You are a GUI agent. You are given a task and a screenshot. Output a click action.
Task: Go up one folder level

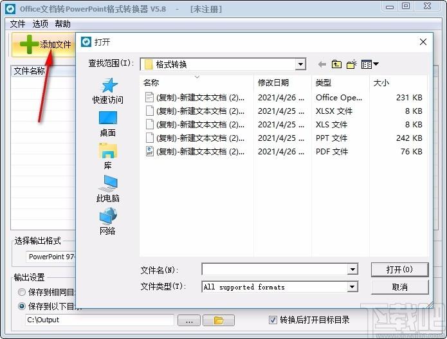(x=336, y=64)
